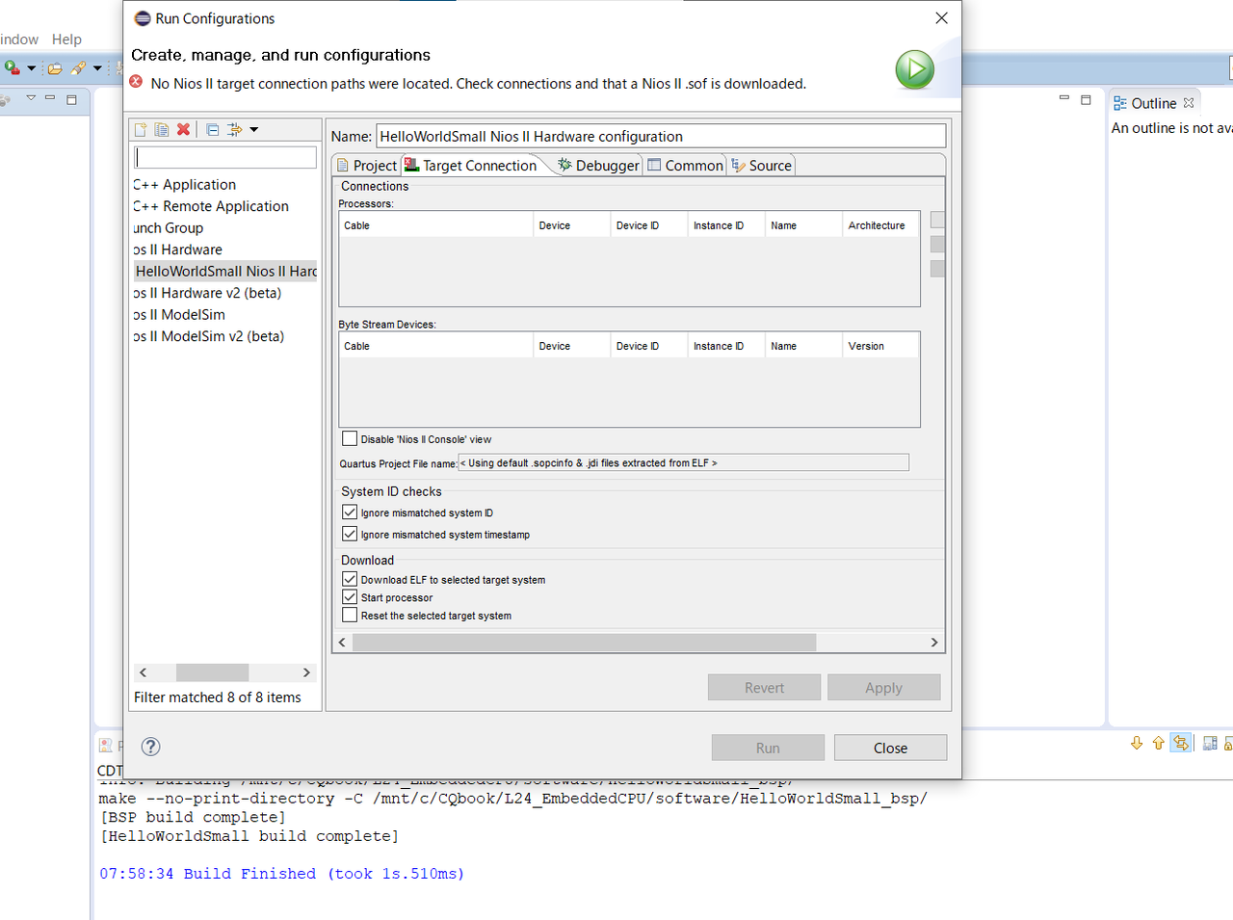The height and width of the screenshot is (920, 1233).
Task: Select HelloWorldSmall Nios II Hardware configuration
Action: [x=225, y=272]
